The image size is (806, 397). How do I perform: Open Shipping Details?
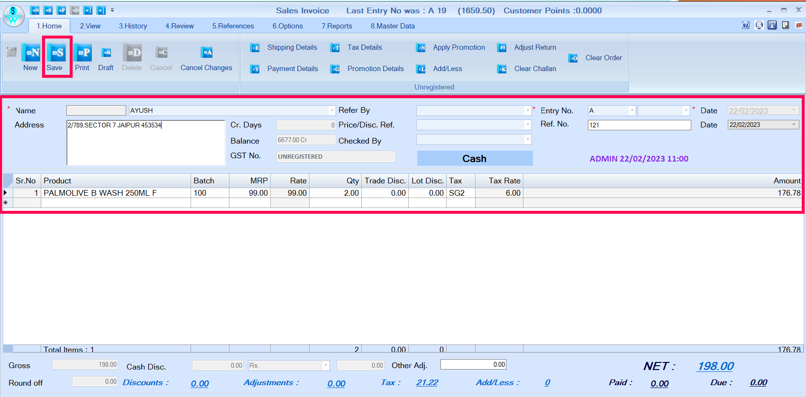292,47
